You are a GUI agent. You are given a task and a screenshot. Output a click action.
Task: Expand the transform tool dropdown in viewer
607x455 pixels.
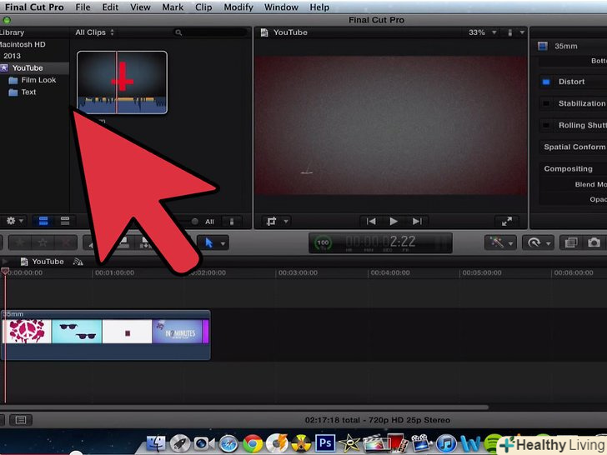286,222
